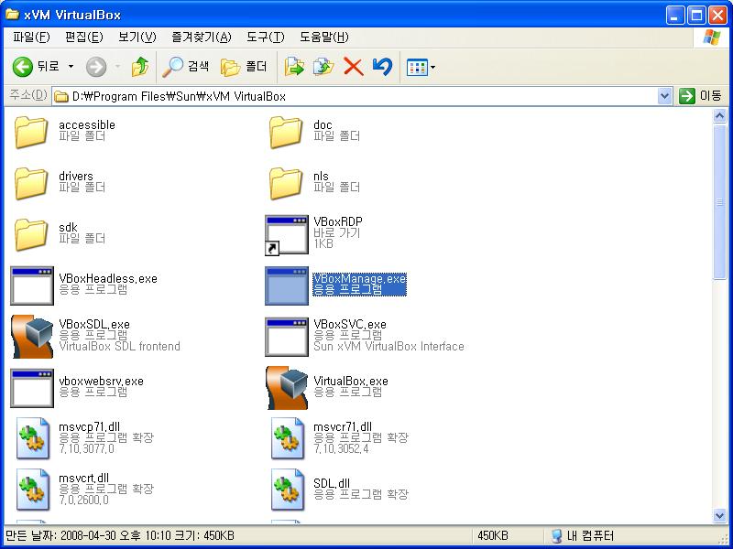Image resolution: width=733 pixels, height=549 pixels.
Task: Click the red Delete X icon
Action: point(353,67)
